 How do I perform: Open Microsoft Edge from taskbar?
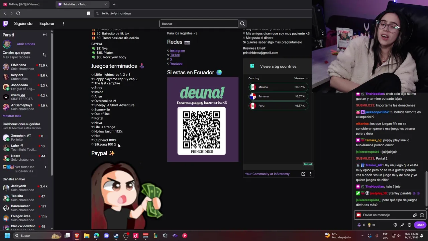tap(97, 236)
